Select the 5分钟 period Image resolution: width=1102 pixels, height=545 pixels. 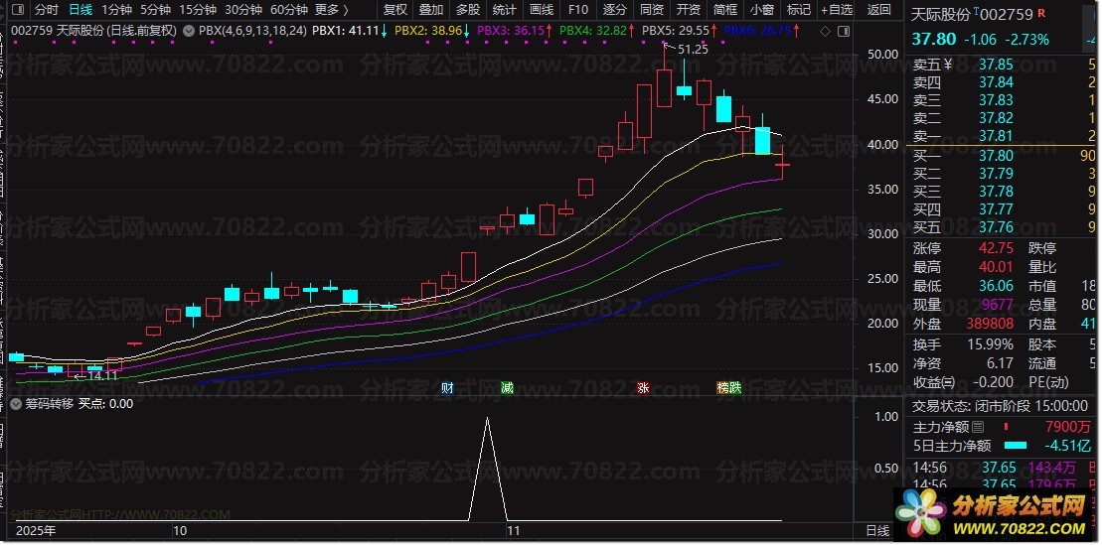pos(155,10)
